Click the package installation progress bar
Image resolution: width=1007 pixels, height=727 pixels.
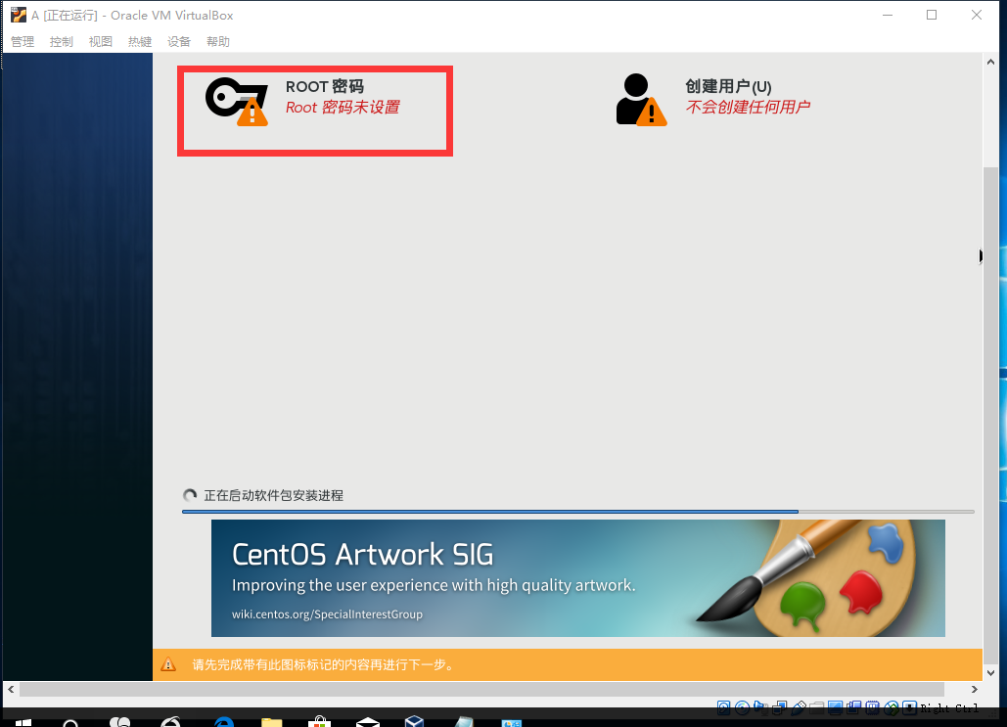click(578, 512)
